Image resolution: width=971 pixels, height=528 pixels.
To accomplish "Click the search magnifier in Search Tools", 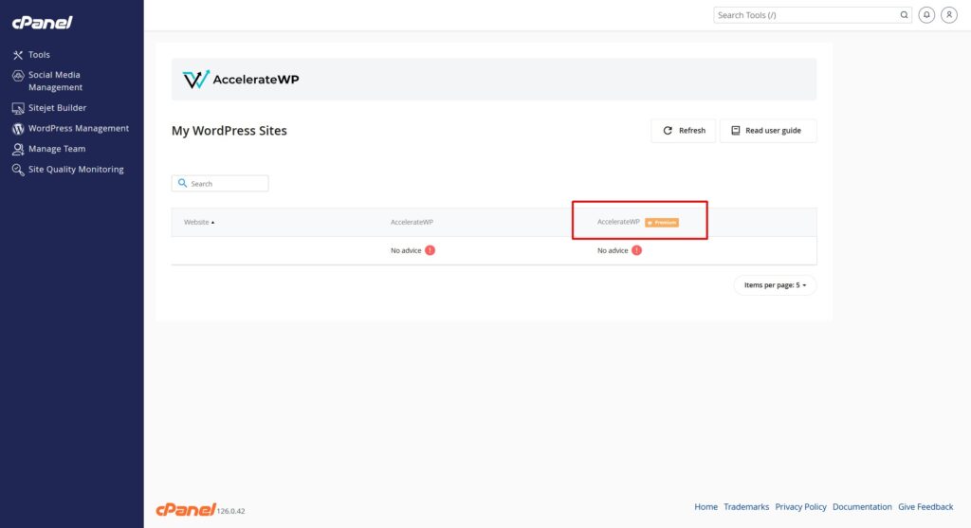I will click(904, 15).
